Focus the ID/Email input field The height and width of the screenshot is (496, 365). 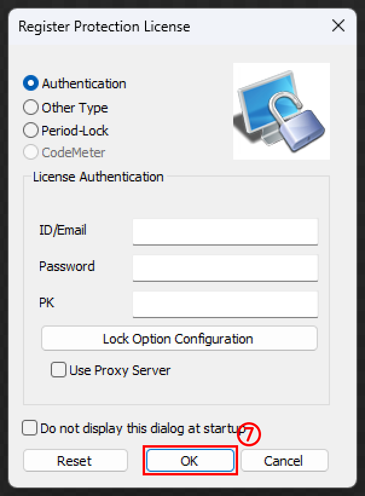coord(225,232)
